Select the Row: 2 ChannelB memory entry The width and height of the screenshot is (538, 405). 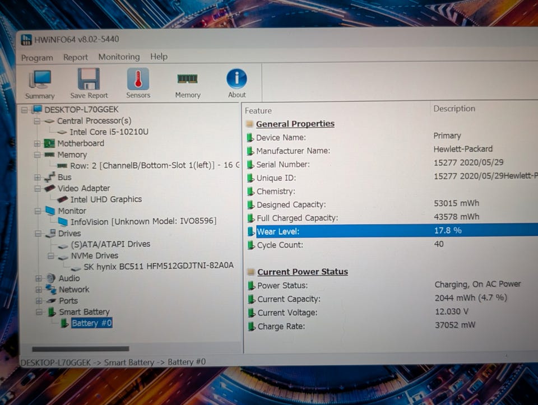(x=155, y=165)
